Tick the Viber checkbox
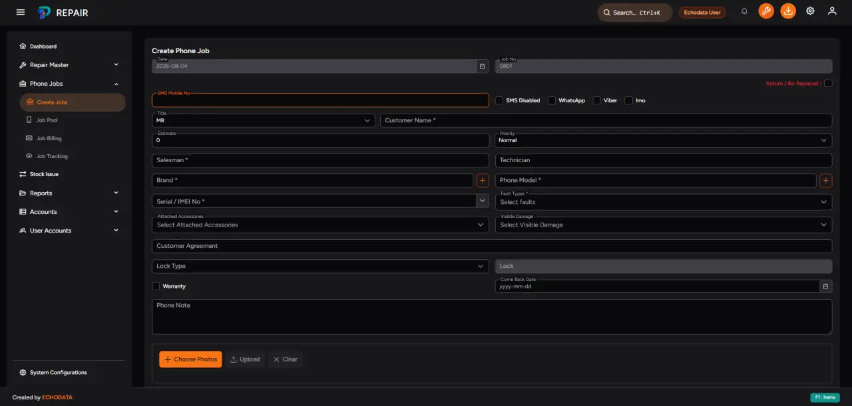Screen dimensions: 852x406 pos(597,100)
